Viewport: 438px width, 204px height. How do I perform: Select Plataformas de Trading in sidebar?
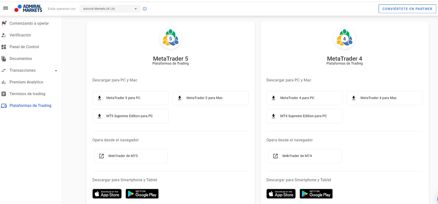tap(30, 105)
